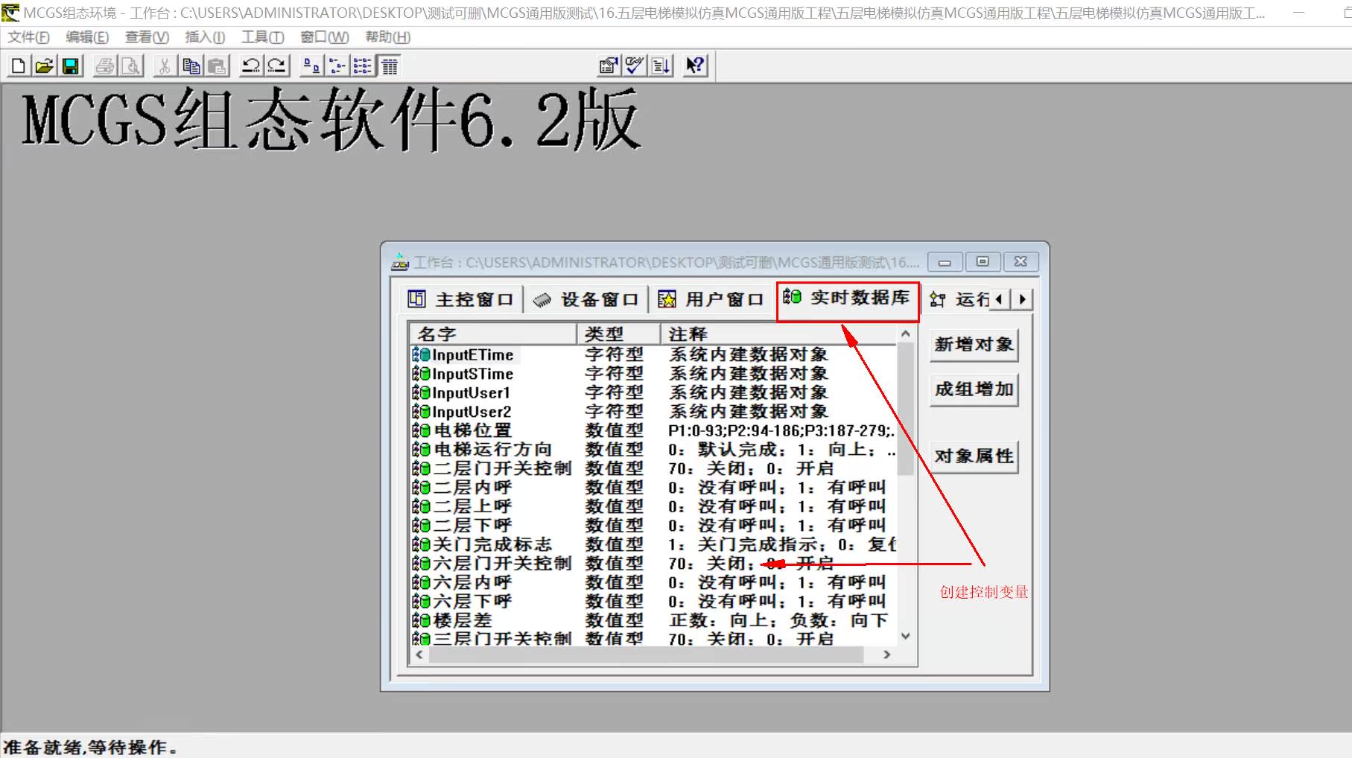The height and width of the screenshot is (758, 1352).
Task: Open the 文件 menu
Action: [x=27, y=36]
